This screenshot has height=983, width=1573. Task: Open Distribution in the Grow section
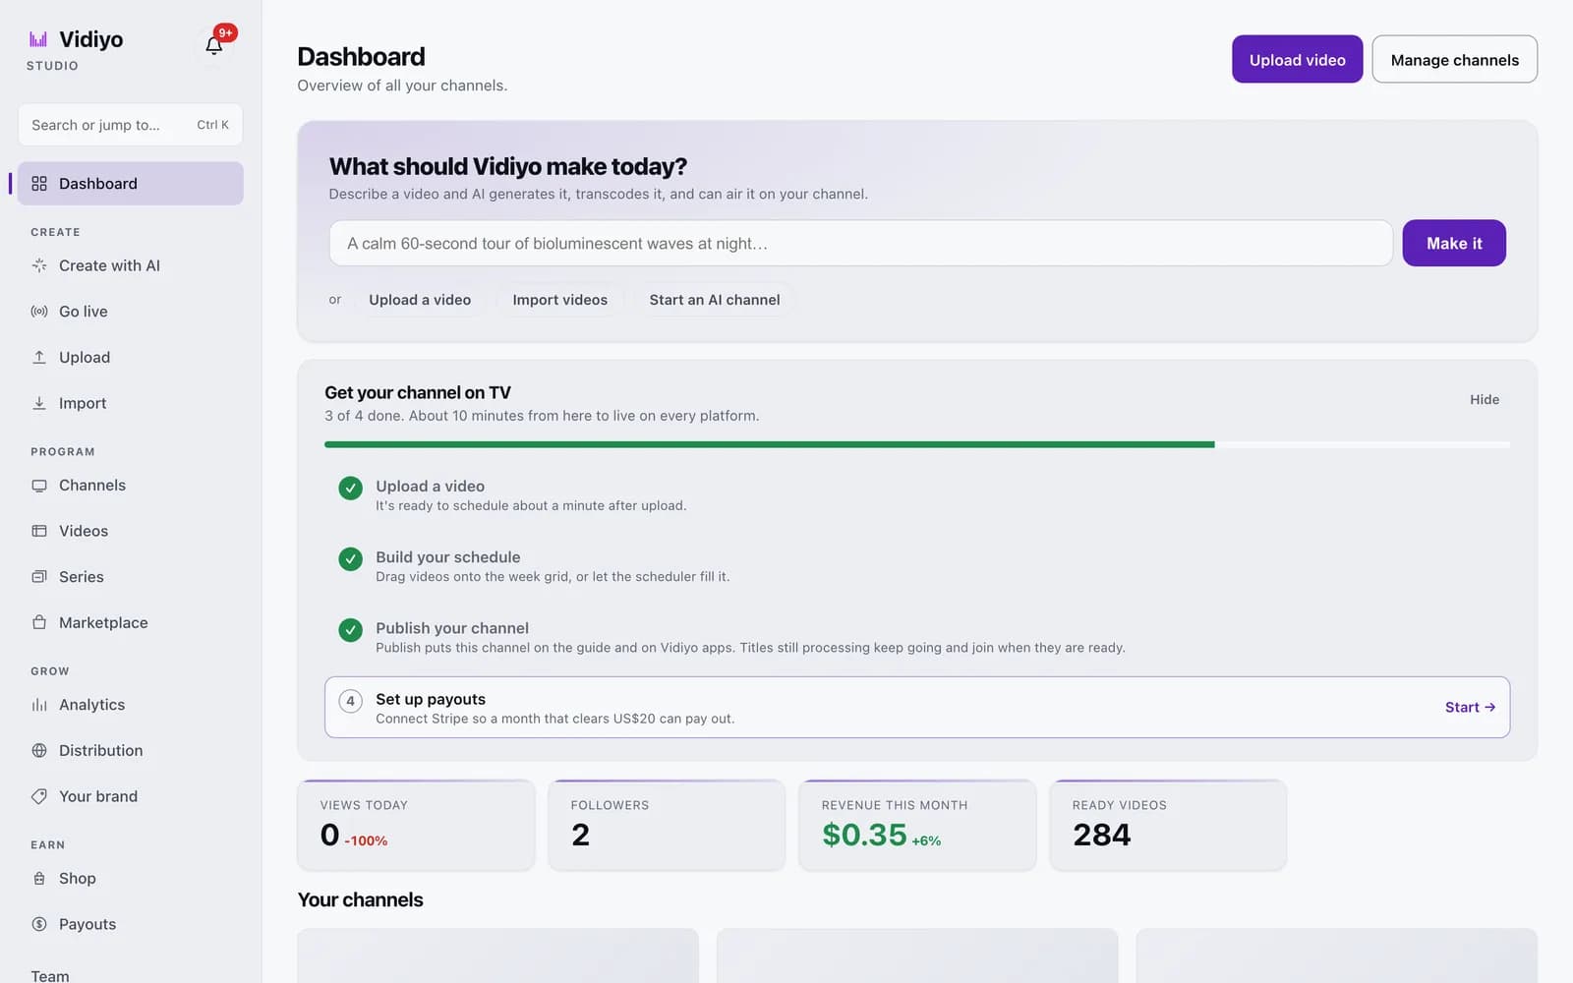click(131, 751)
